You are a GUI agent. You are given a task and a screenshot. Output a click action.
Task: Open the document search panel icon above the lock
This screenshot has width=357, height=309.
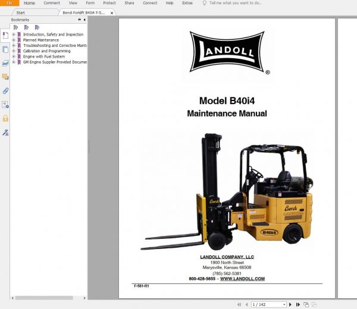point(5,105)
